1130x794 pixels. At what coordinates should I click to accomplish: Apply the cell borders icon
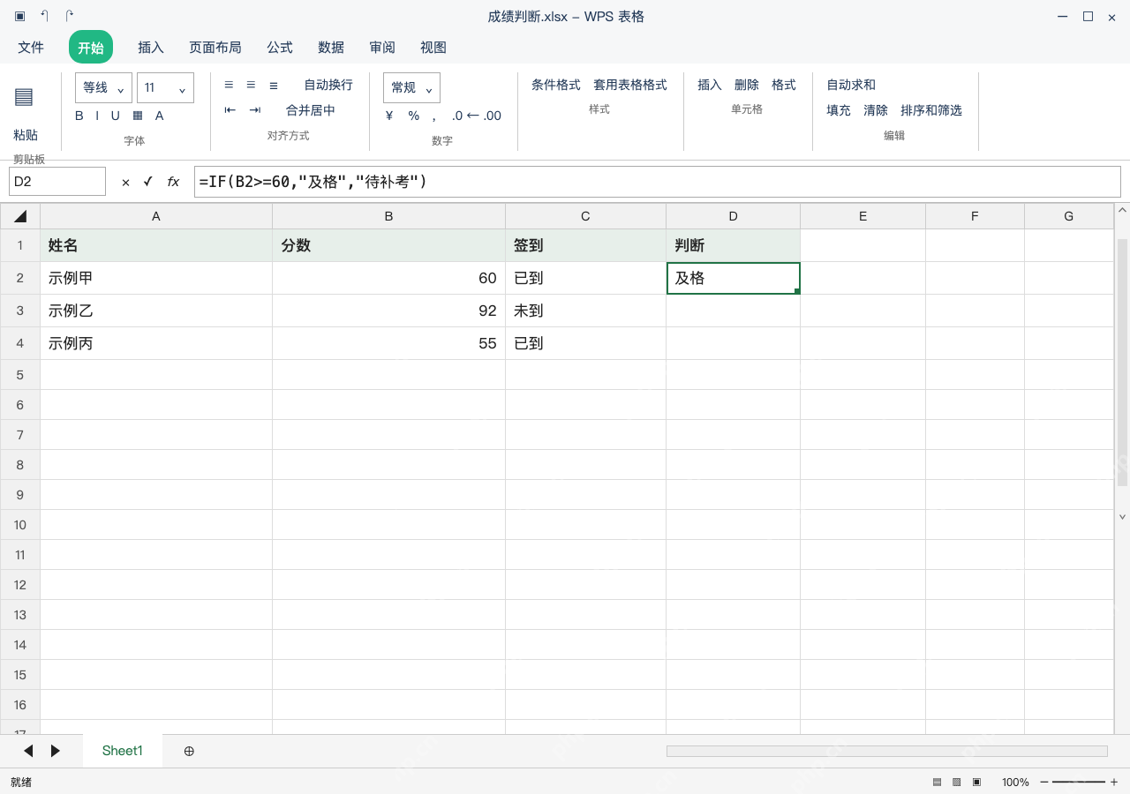[x=138, y=116]
